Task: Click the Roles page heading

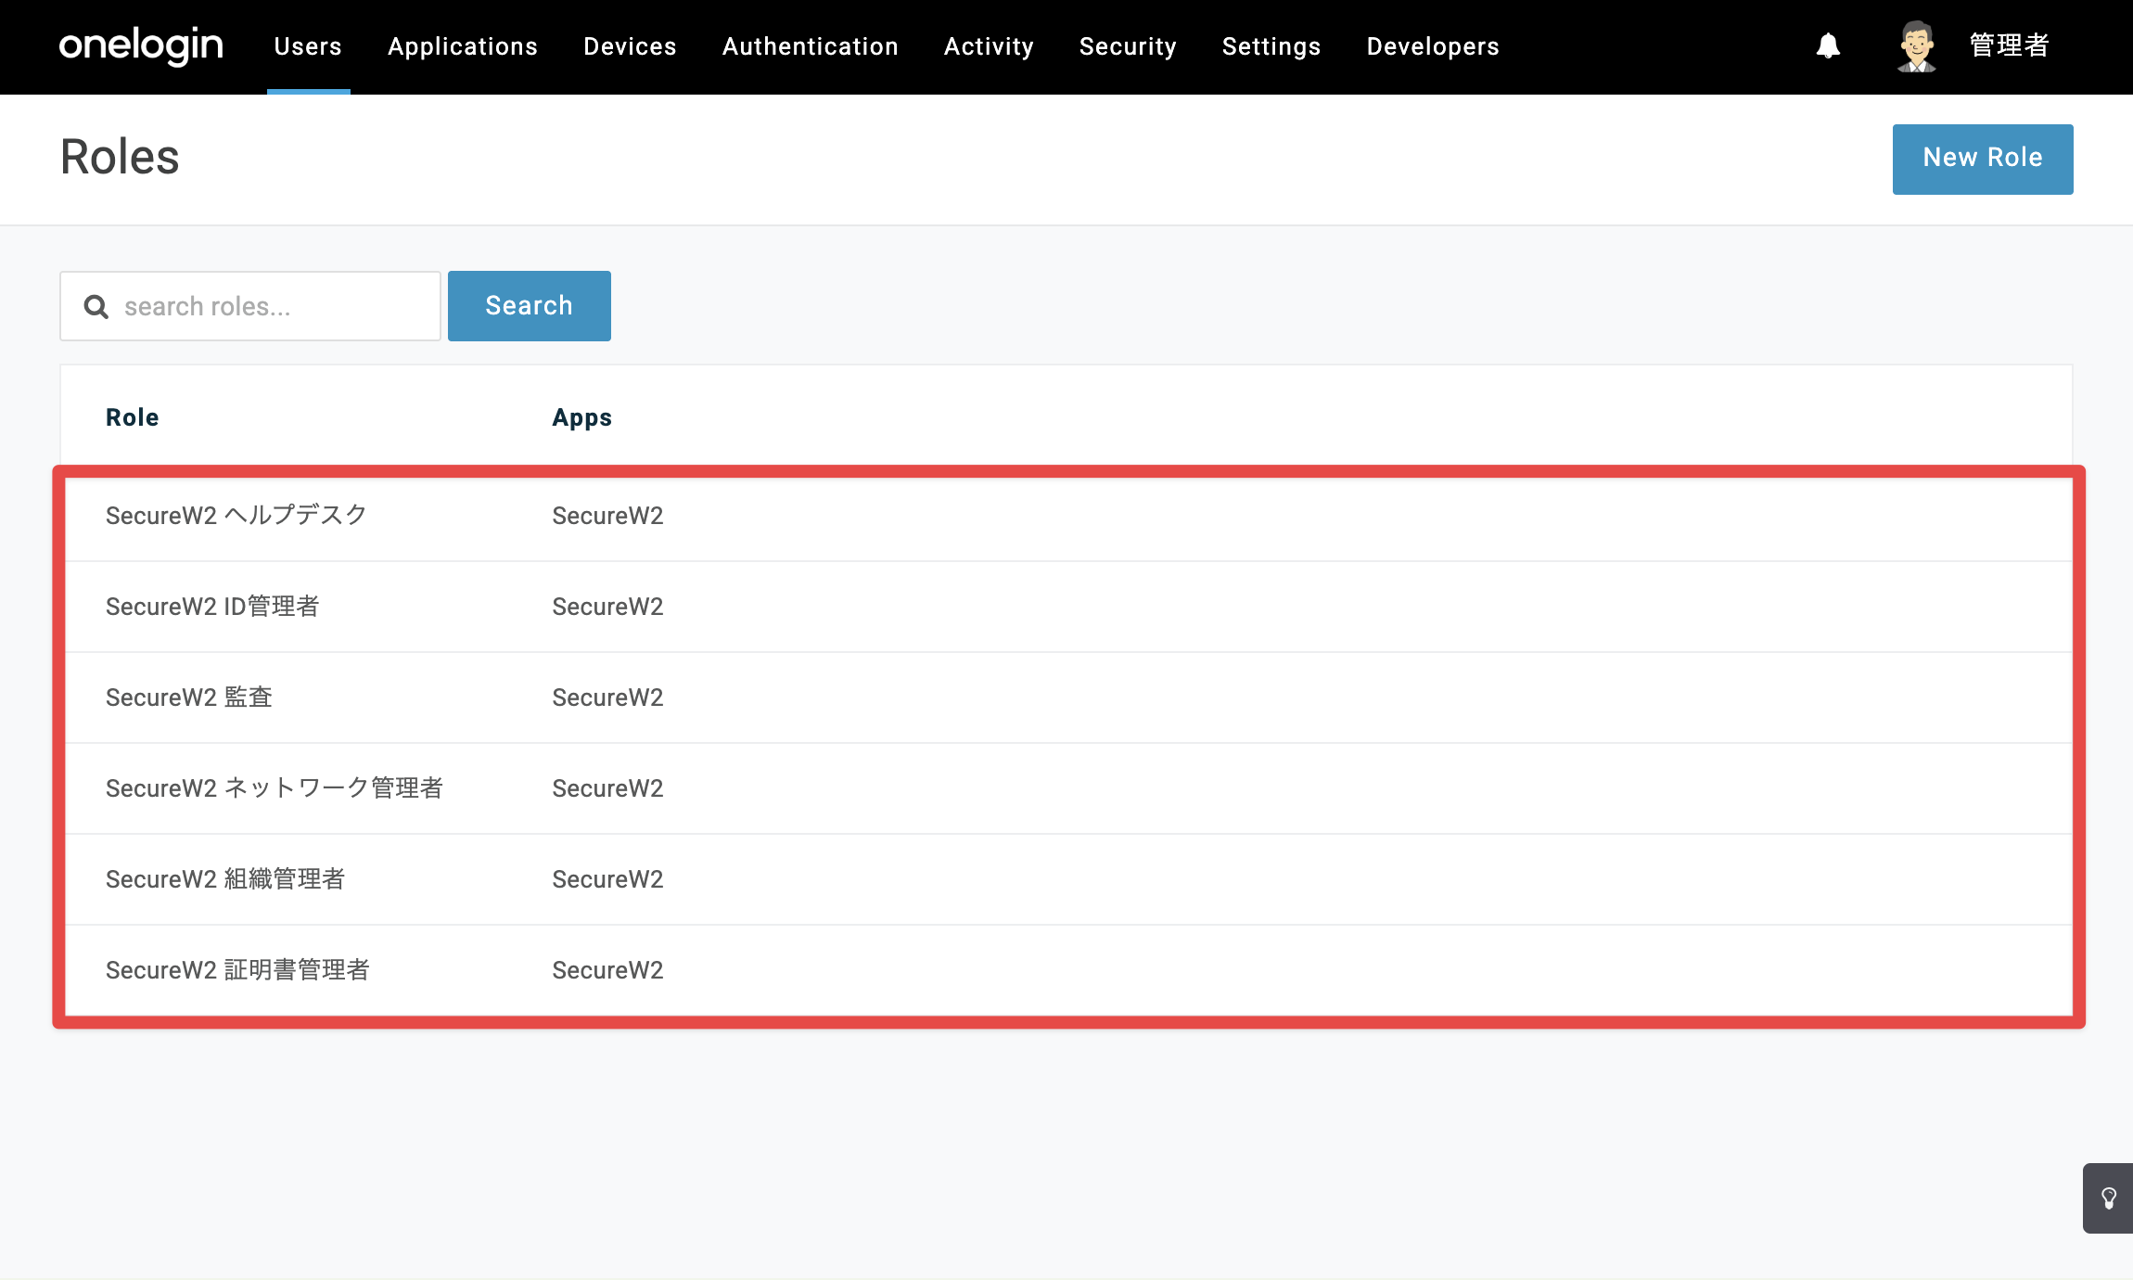Action: tap(120, 157)
